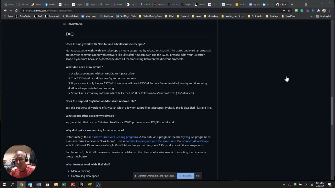Open the tab search dropdown arrow

point(306,4)
